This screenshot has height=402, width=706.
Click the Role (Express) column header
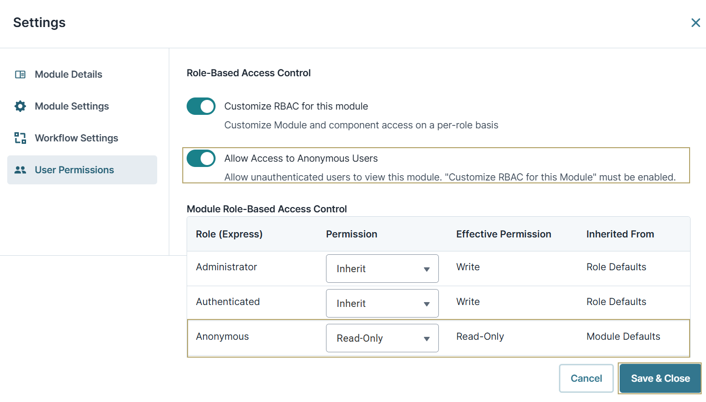coord(229,234)
